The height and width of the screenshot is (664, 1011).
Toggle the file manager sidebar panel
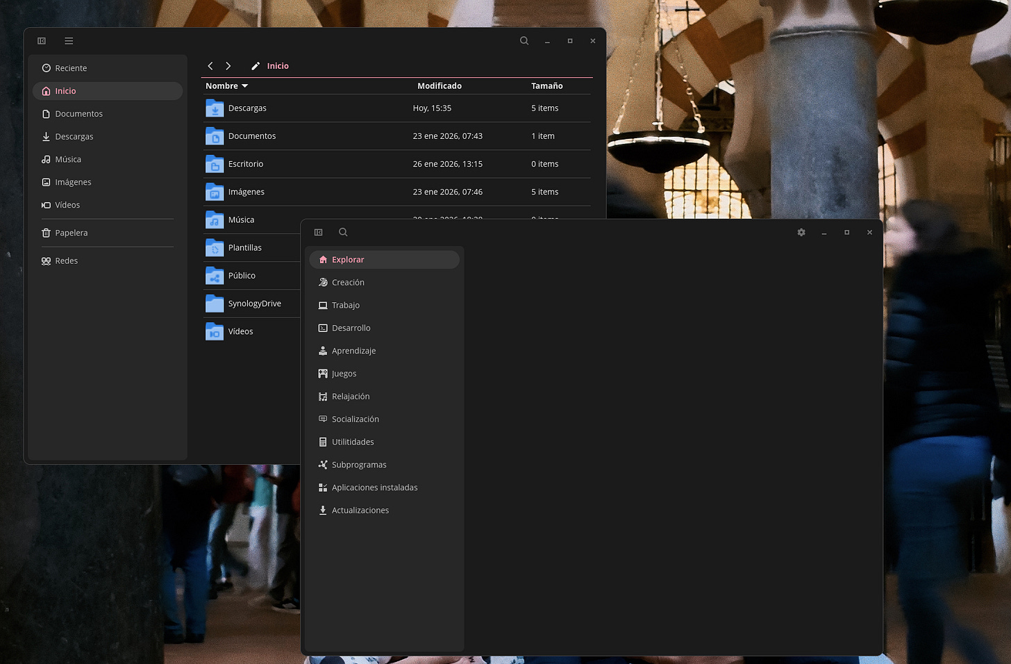pyautogui.click(x=42, y=41)
